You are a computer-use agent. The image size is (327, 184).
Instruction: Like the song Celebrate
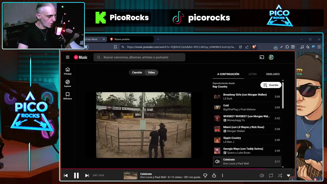tap(214, 175)
